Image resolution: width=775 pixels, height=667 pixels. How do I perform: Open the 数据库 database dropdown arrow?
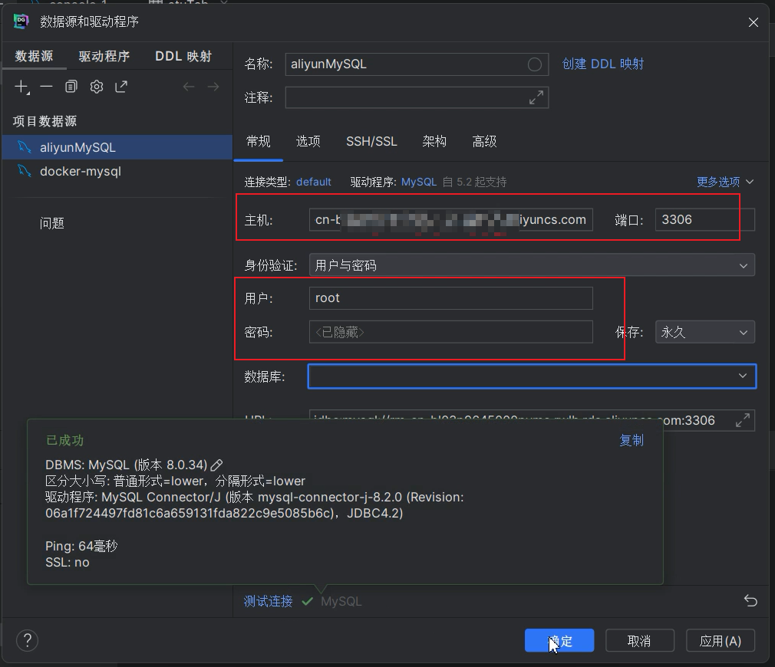pos(742,376)
